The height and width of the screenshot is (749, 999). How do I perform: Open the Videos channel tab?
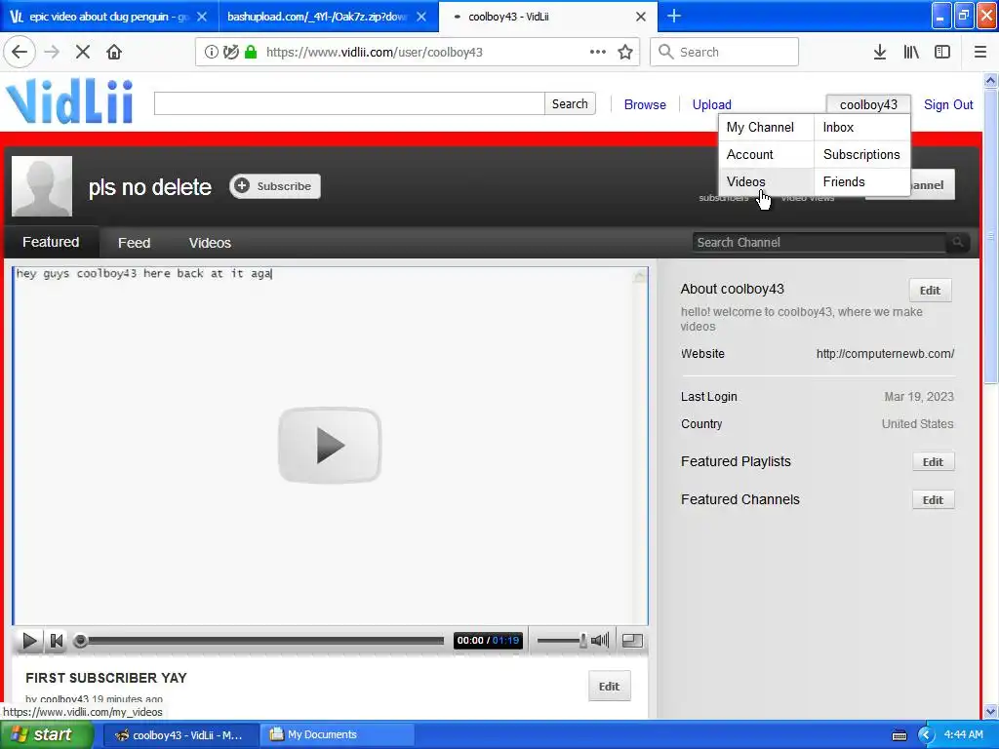click(210, 243)
